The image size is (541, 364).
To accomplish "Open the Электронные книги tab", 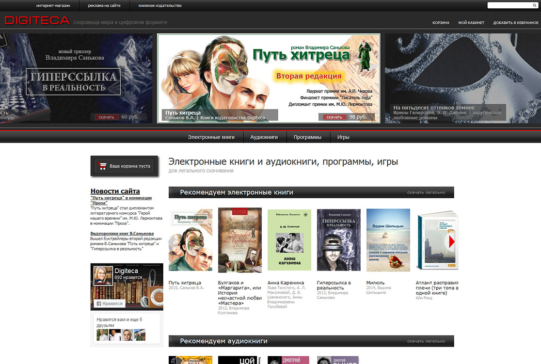I will click(x=211, y=137).
